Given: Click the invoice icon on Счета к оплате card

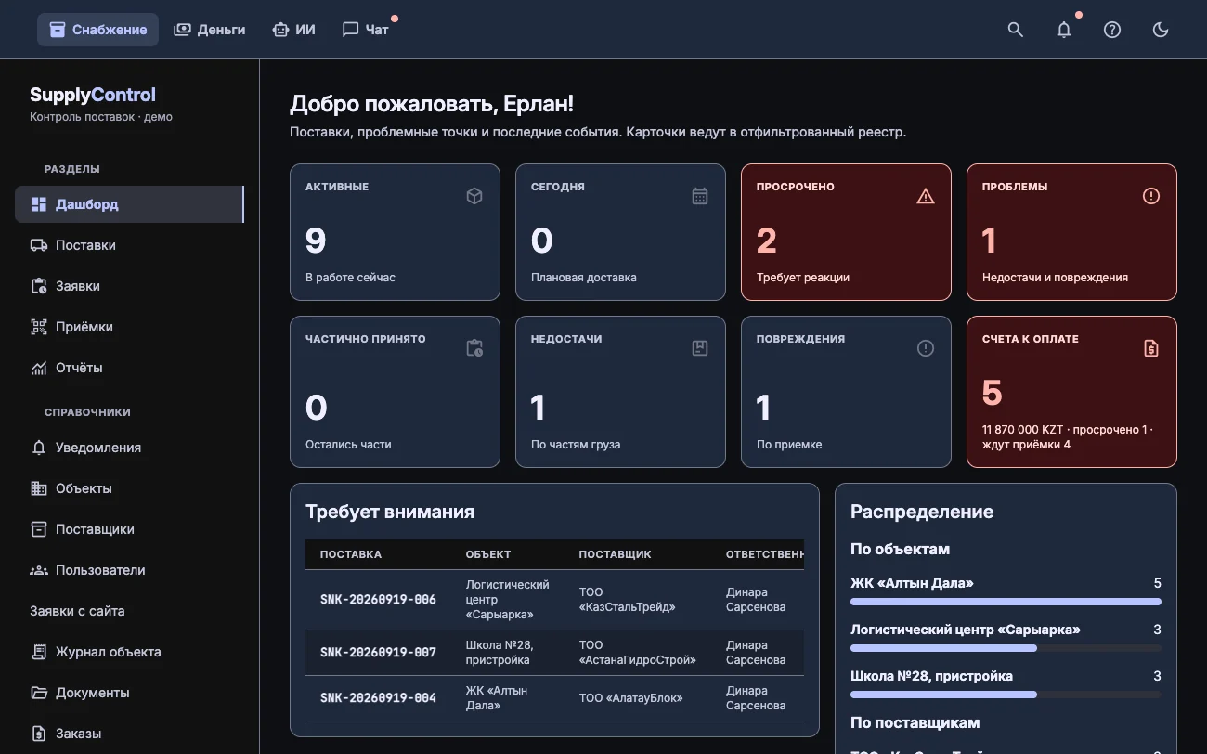Looking at the screenshot, I should pos(1151,348).
